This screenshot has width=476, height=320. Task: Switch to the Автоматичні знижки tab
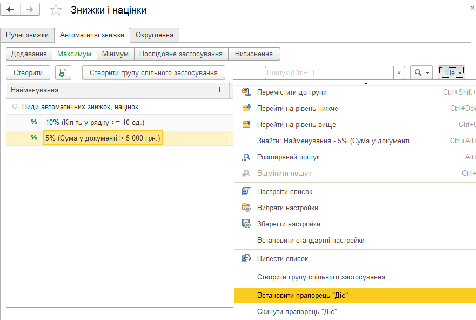92,35
